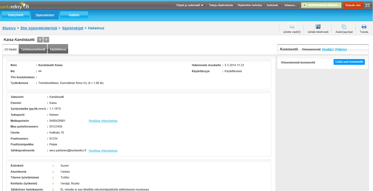Image resolution: width=373 pixels, height=191 pixels.
Task: Click the Peijas postal town value
Action: coord(53,145)
